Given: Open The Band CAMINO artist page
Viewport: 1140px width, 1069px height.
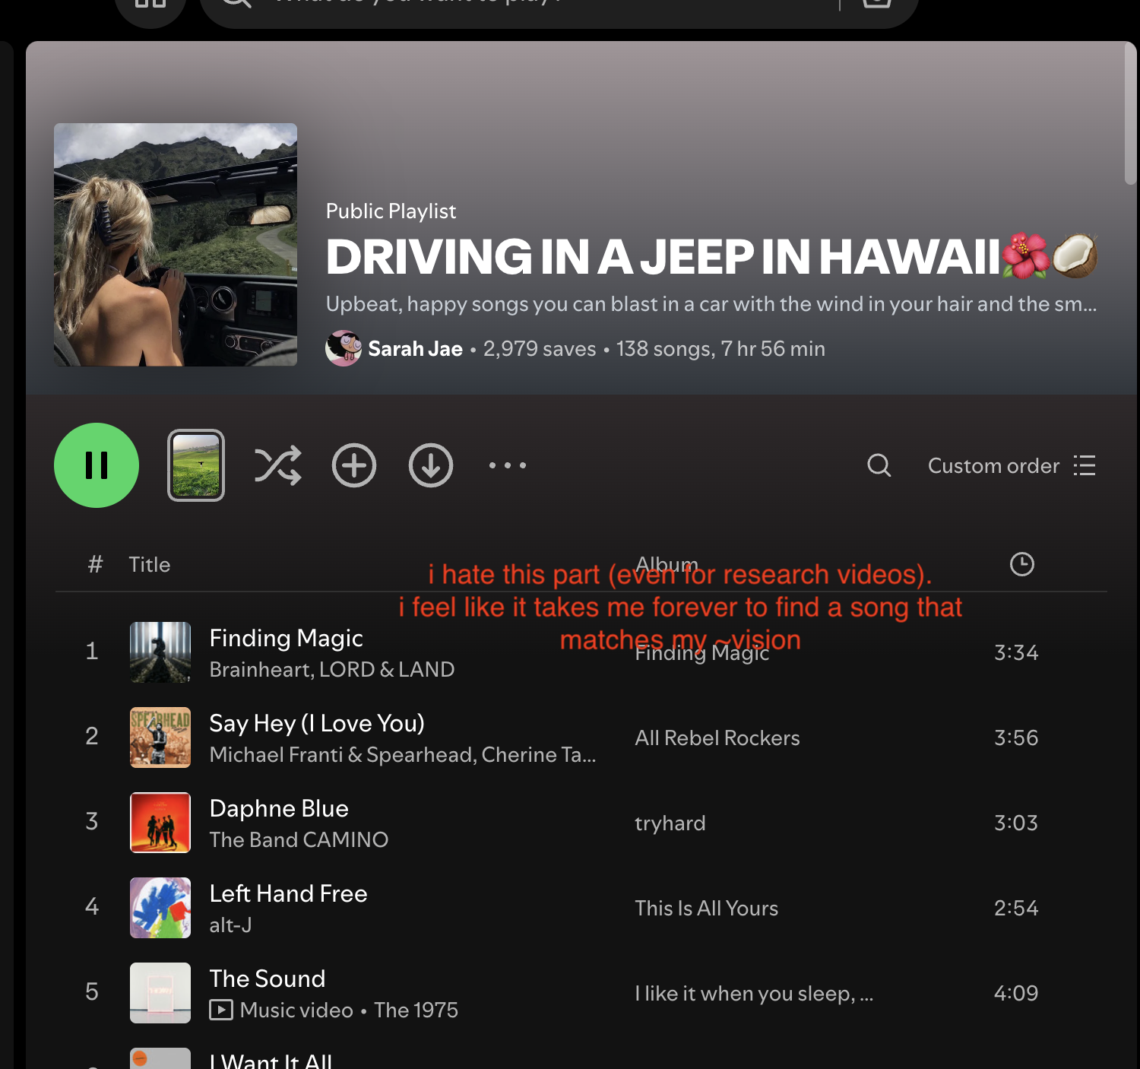Looking at the screenshot, I should tap(299, 839).
